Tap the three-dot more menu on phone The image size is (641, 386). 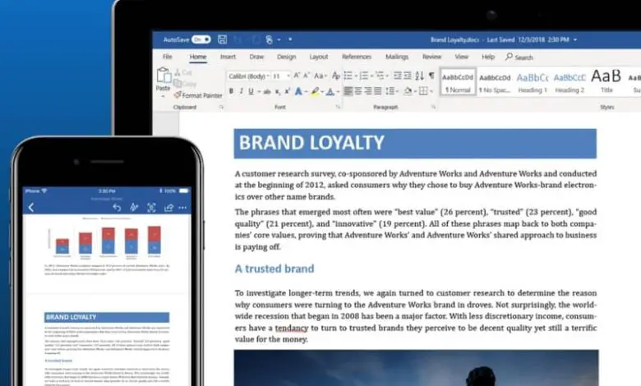(x=182, y=208)
